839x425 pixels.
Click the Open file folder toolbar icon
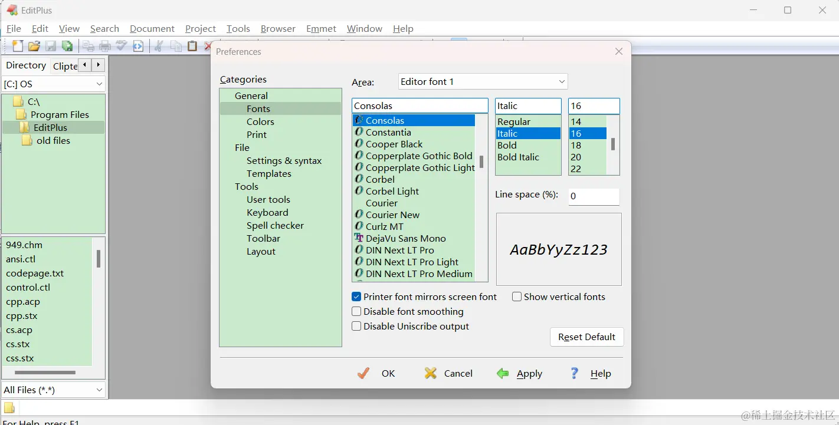[x=34, y=46]
